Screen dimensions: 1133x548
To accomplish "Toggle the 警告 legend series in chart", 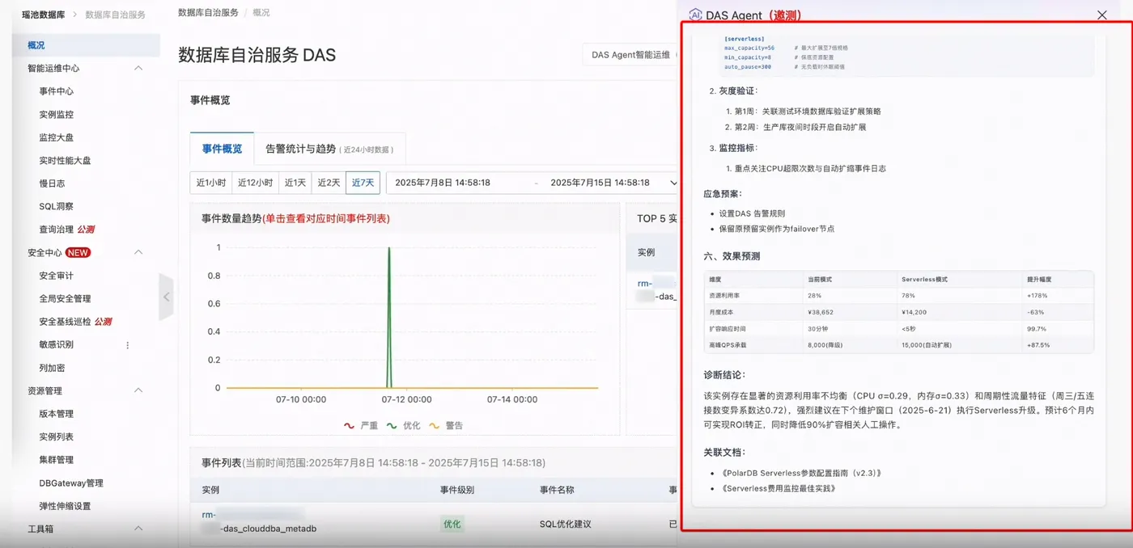I will coord(446,425).
